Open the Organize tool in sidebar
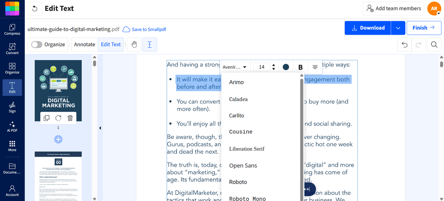 click(12, 68)
